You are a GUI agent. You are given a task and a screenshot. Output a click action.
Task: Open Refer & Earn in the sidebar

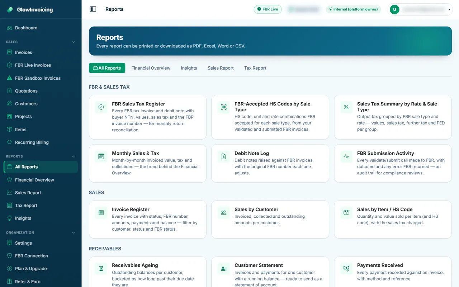click(x=41, y=282)
